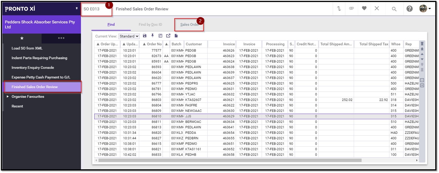The width and height of the screenshot is (439, 173).
Task: Jump to first record with top arrow
Action: (422, 43)
